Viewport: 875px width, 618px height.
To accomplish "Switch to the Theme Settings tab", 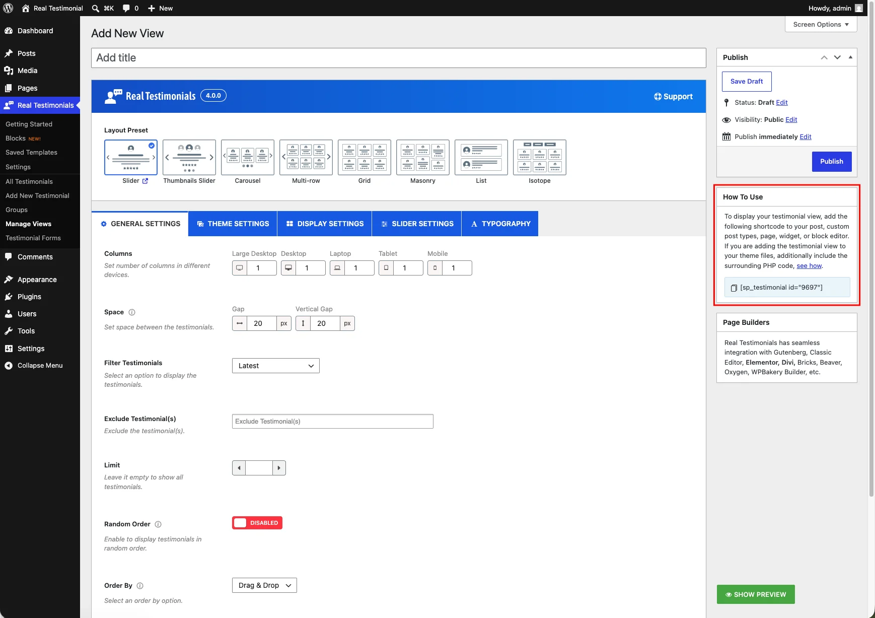I will click(x=233, y=224).
